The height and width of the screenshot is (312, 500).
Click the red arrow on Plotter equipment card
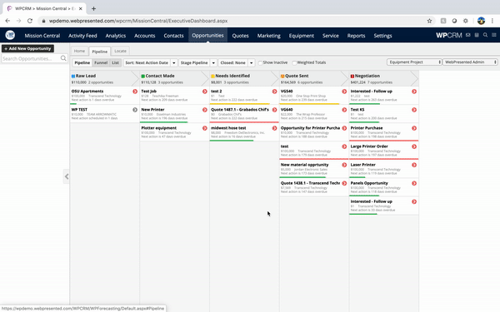click(x=205, y=128)
